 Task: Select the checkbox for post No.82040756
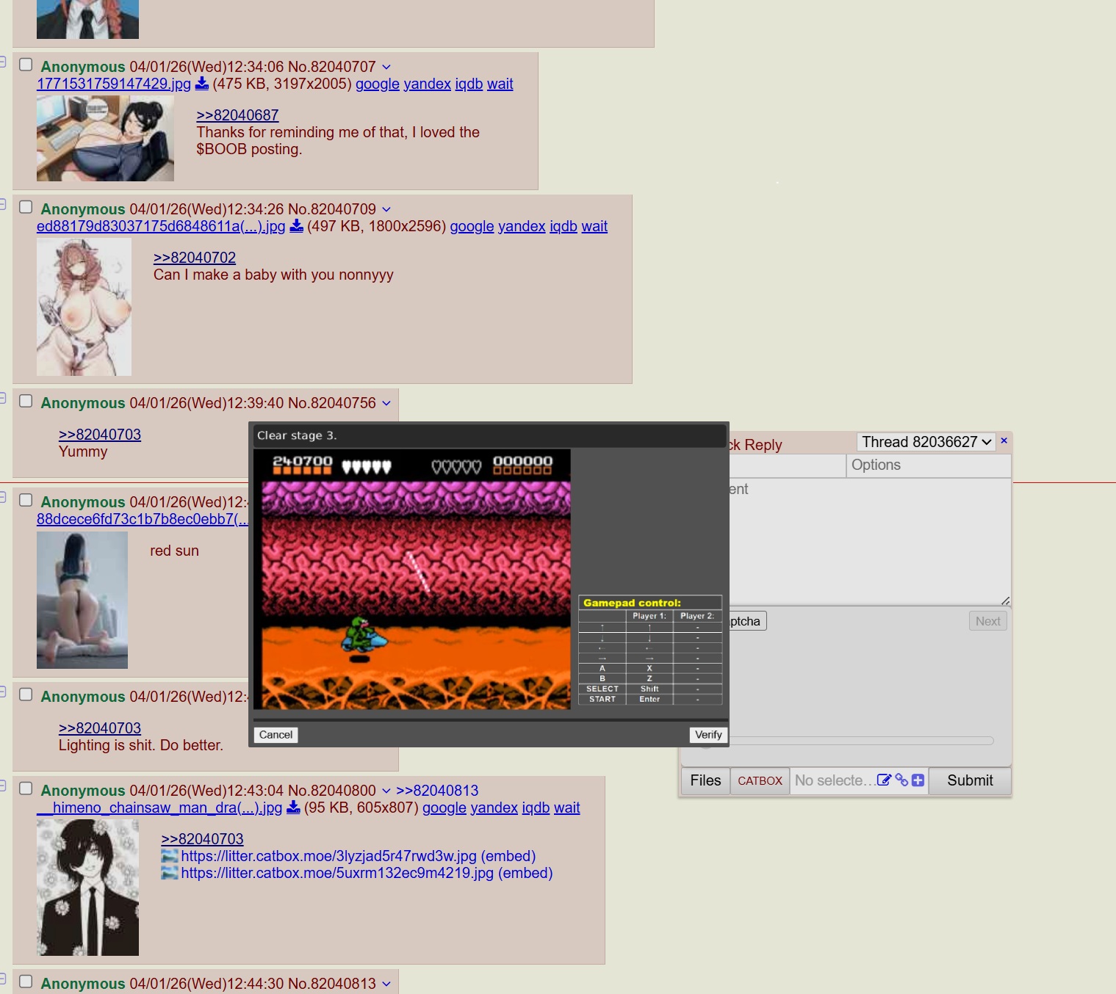pos(26,401)
